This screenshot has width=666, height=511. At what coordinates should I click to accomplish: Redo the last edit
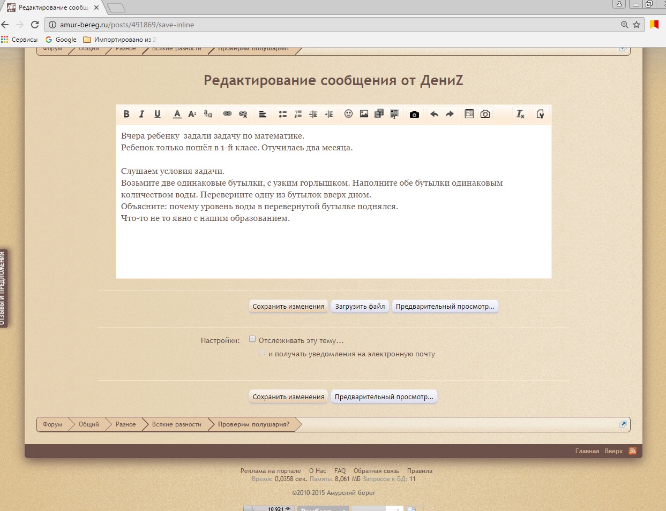coord(450,114)
